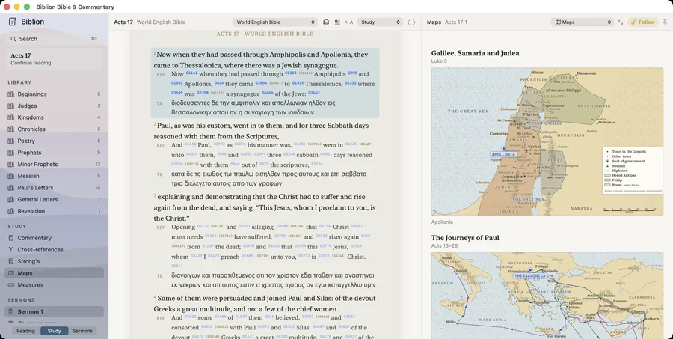Screen dimensions: 673x339
Task: Open the World English Bible translation dropdown
Action: pyautogui.click(x=274, y=22)
